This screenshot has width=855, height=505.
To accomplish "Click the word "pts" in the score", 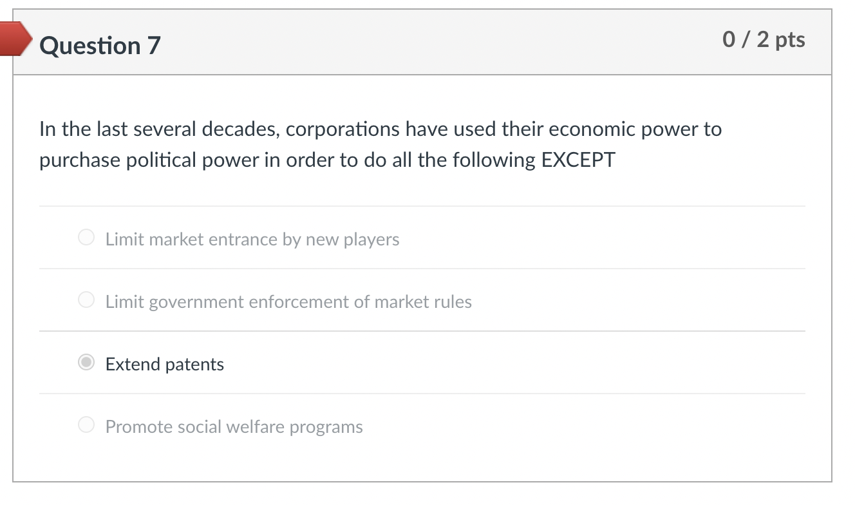I will [790, 40].
